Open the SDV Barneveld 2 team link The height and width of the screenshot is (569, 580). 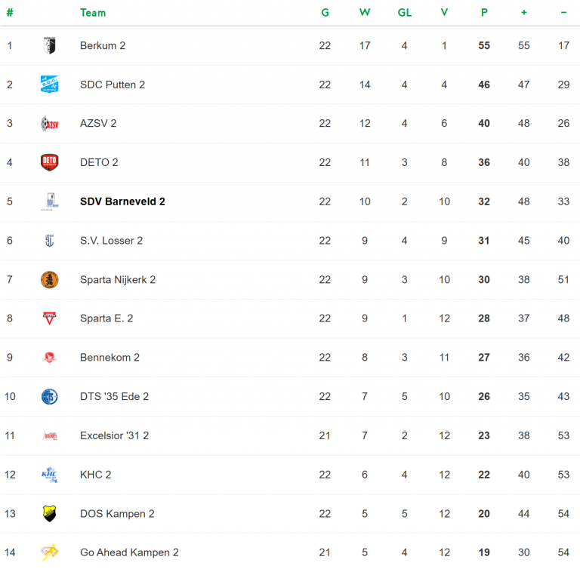click(x=122, y=201)
